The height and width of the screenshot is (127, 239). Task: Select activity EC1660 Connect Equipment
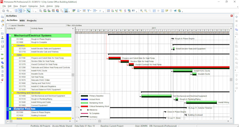point(43,105)
